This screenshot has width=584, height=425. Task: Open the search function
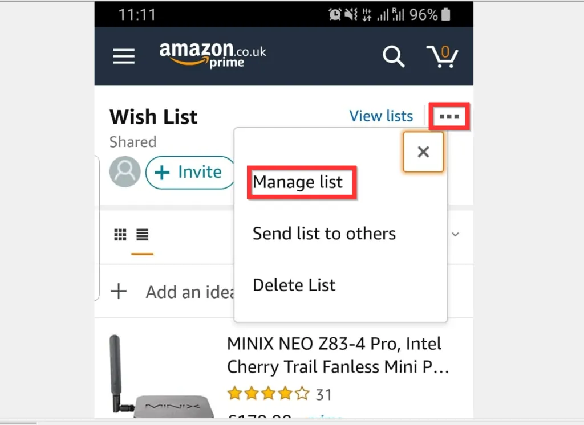[394, 56]
